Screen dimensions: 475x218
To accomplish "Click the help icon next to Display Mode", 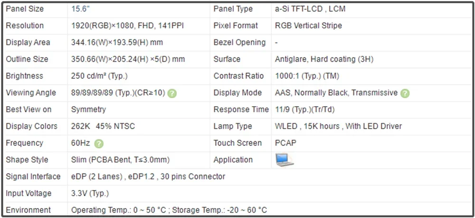I will click(x=405, y=93).
